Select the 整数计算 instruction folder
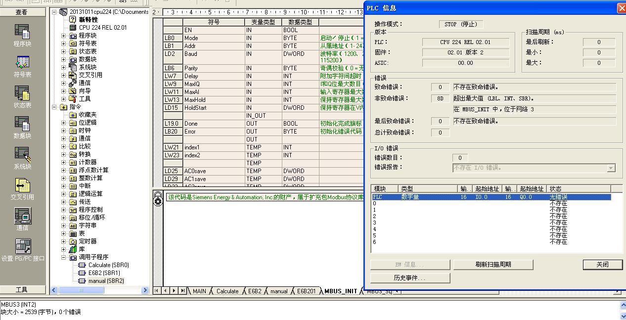Image resolution: width=626 pixels, height=320 pixels. click(x=90, y=178)
